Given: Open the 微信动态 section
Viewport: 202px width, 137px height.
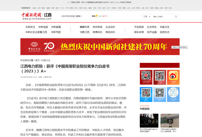Looking at the screenshot, I should coord(110,32).
